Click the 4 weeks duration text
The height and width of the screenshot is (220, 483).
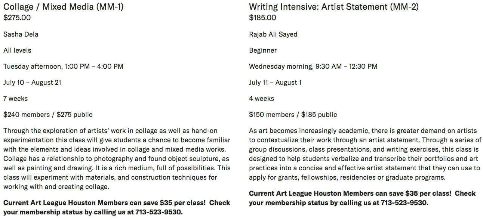[261, 99]
